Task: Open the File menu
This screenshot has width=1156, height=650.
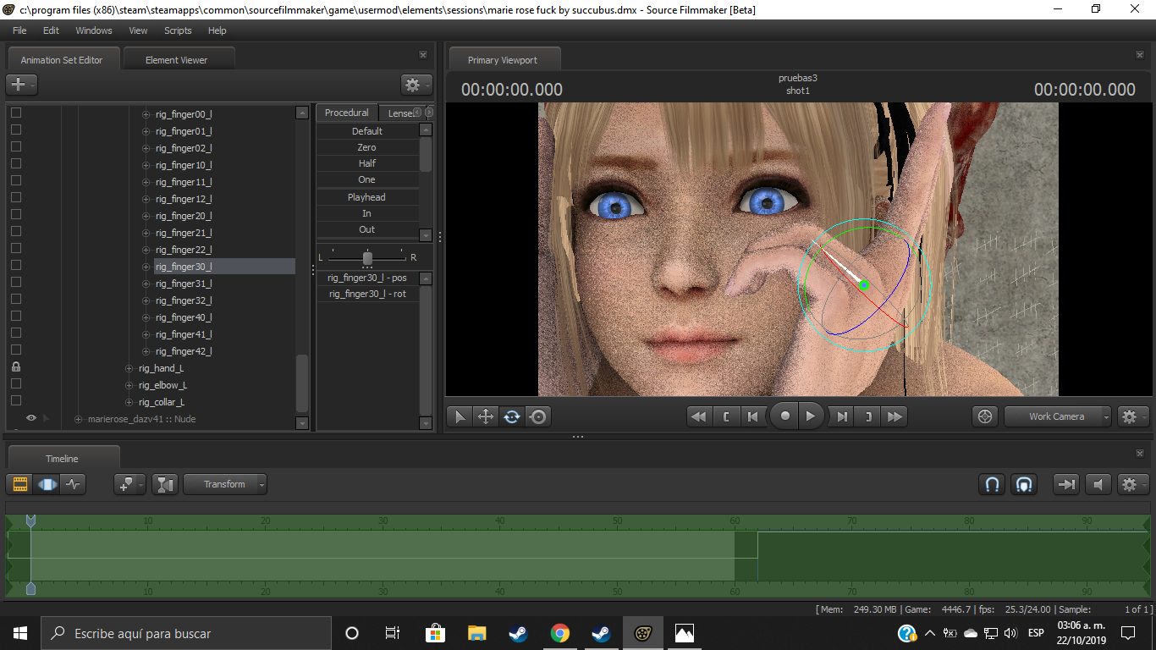Action: 19,30
